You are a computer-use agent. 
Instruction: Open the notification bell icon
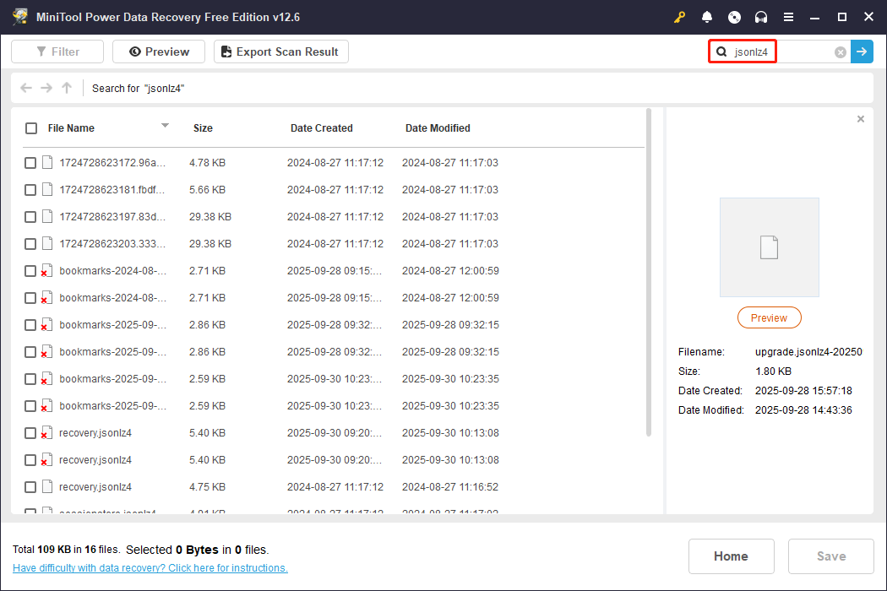point(707,17)
